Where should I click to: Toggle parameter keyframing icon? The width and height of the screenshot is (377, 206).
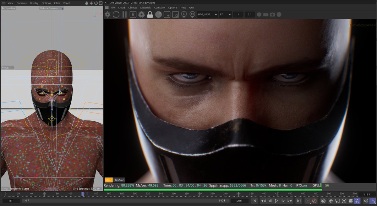tap(351, 201)
